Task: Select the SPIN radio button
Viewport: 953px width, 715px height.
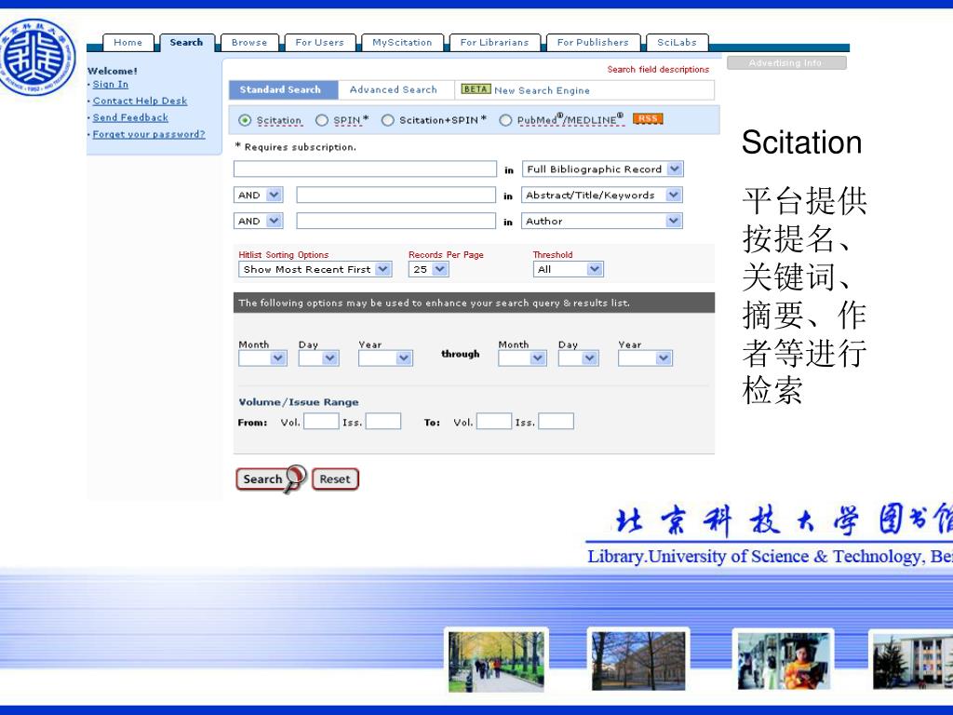Action: point(321,120)
